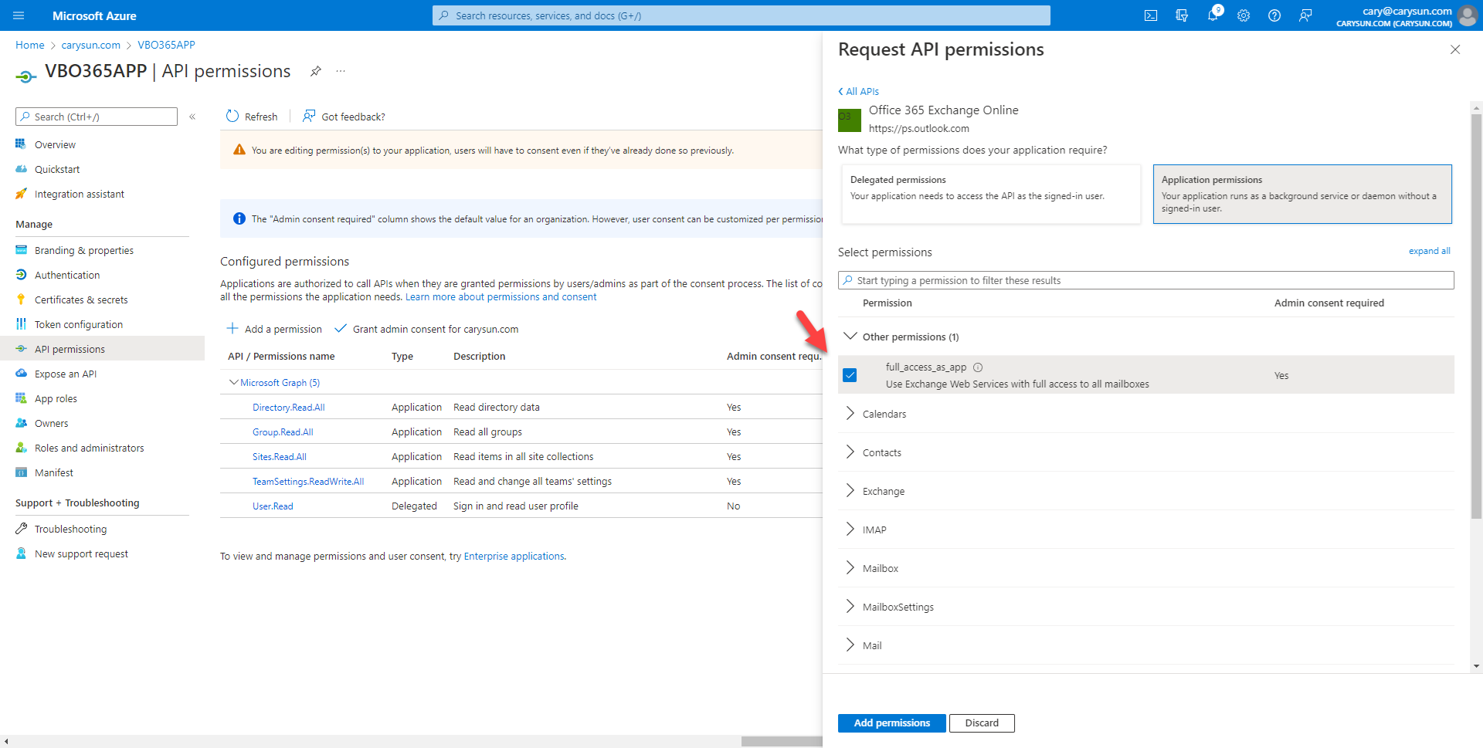Screen dimensions: 1483x748
Task: Open Authentication settings
Action: pyautogui.click(x=66, y=275)
